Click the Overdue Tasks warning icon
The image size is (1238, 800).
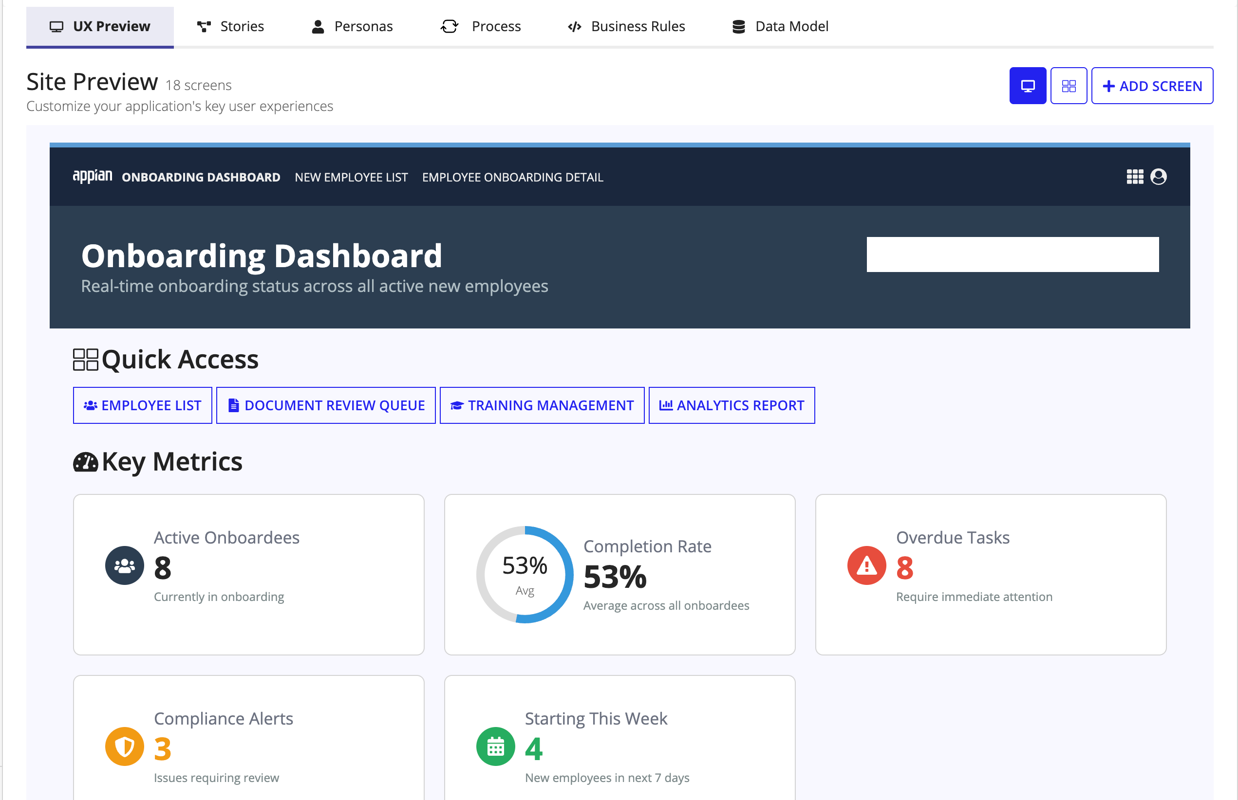point(866,565)
